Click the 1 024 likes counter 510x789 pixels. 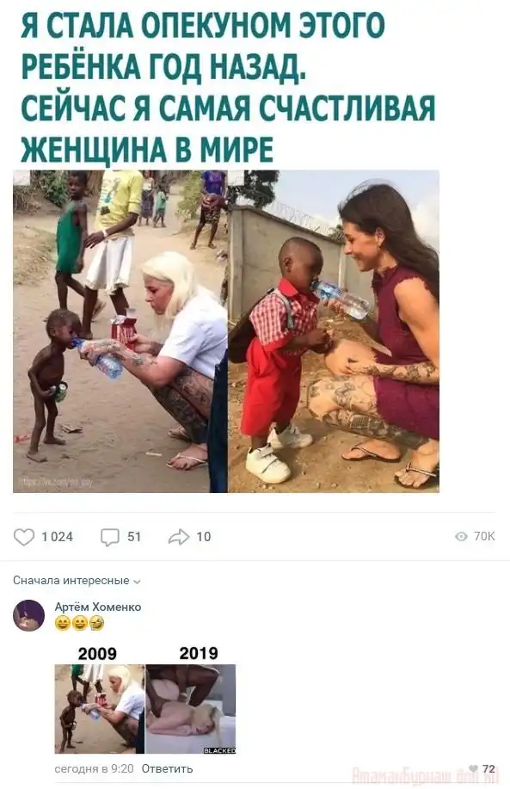(x=58, y=537)
